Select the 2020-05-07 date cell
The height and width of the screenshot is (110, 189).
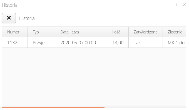point(81,43)
